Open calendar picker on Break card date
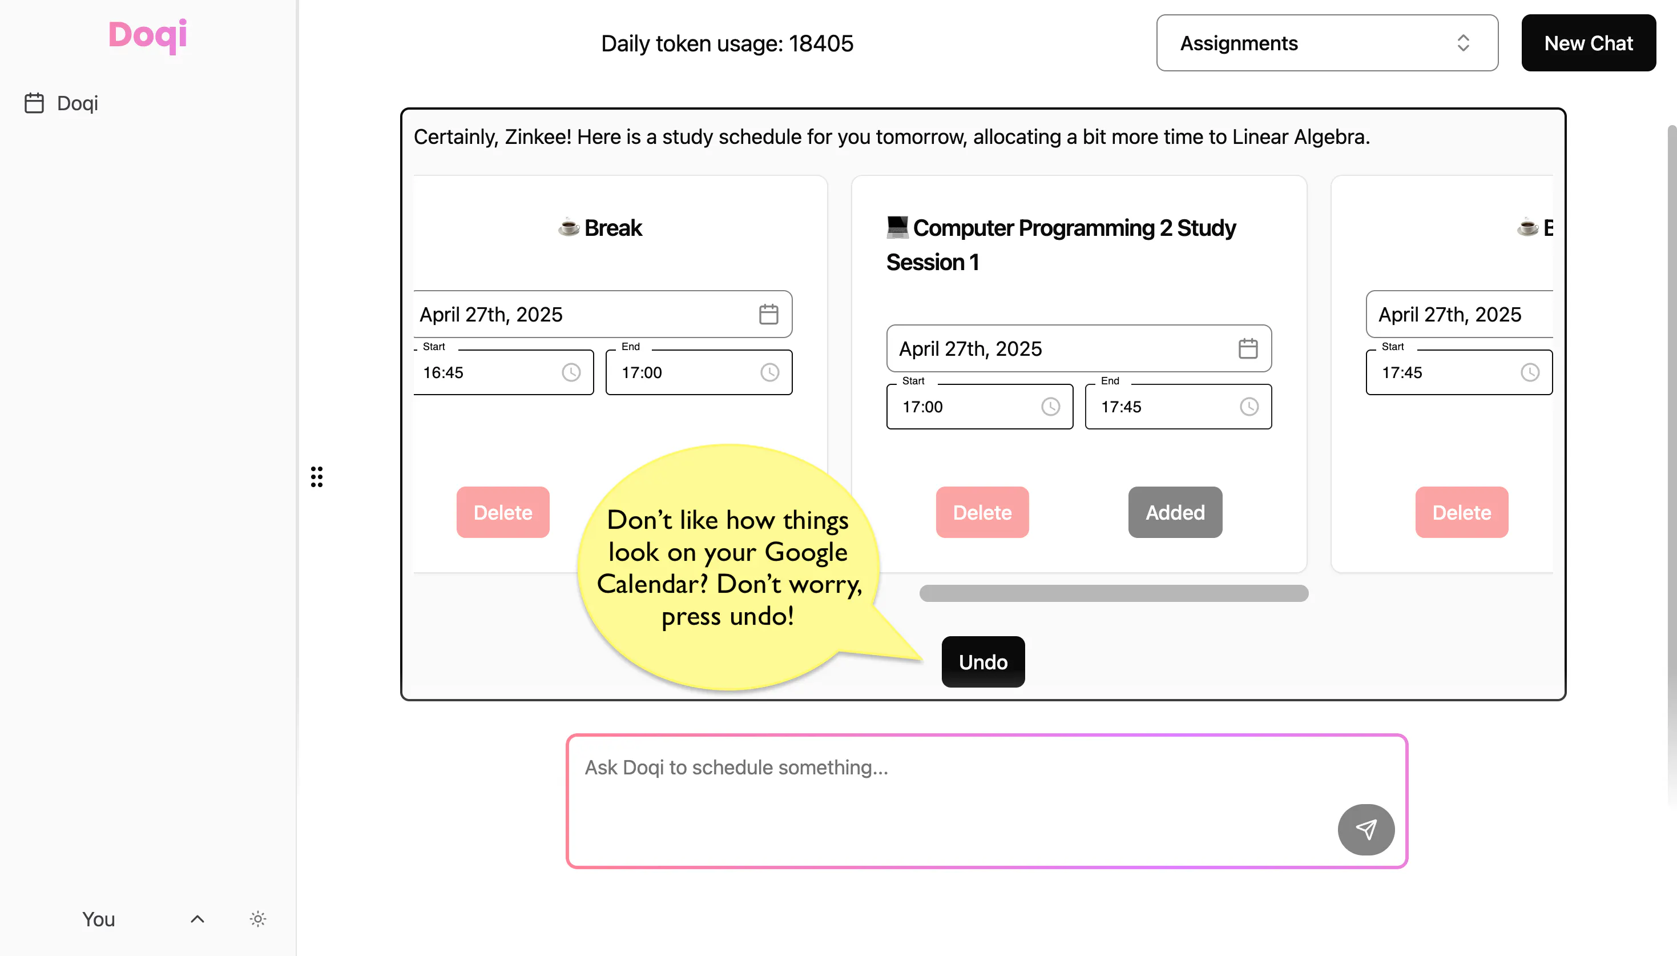This screenshot has height=956, width=1677. pyautogui.click(x=768, y=314)
